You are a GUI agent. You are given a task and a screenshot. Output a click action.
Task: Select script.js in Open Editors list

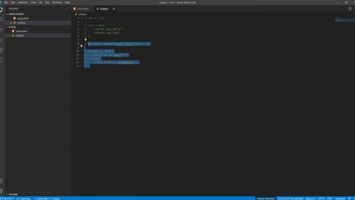click(x=21, y=23)
